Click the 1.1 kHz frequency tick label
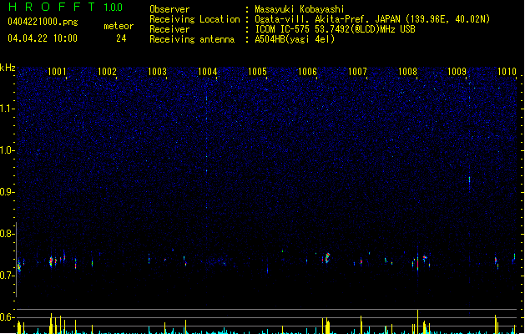The image size is (525, 334). (x=7, y=109)
